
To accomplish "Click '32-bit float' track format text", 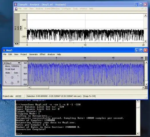I will [10, 69].
